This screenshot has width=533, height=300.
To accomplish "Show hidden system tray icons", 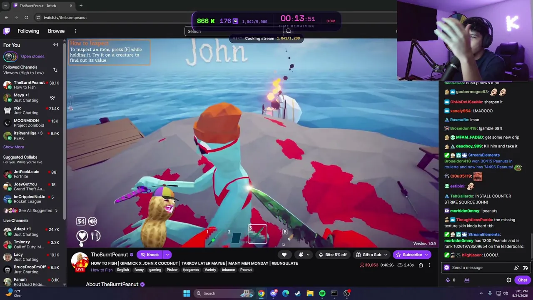I will tap(481, 293).
